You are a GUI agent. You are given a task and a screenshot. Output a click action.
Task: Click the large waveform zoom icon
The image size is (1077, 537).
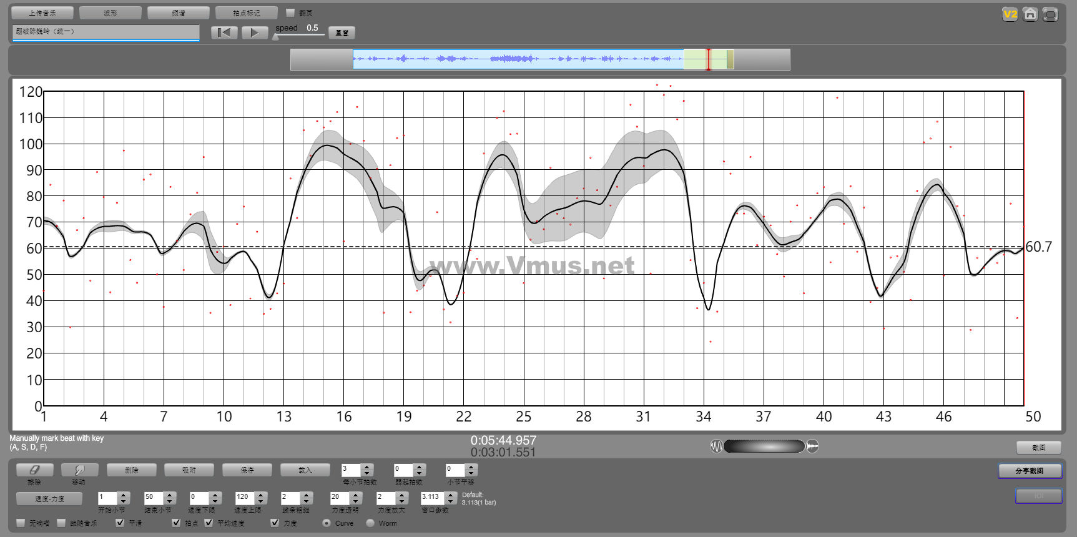pyautogui.click(x=812, y=446)
